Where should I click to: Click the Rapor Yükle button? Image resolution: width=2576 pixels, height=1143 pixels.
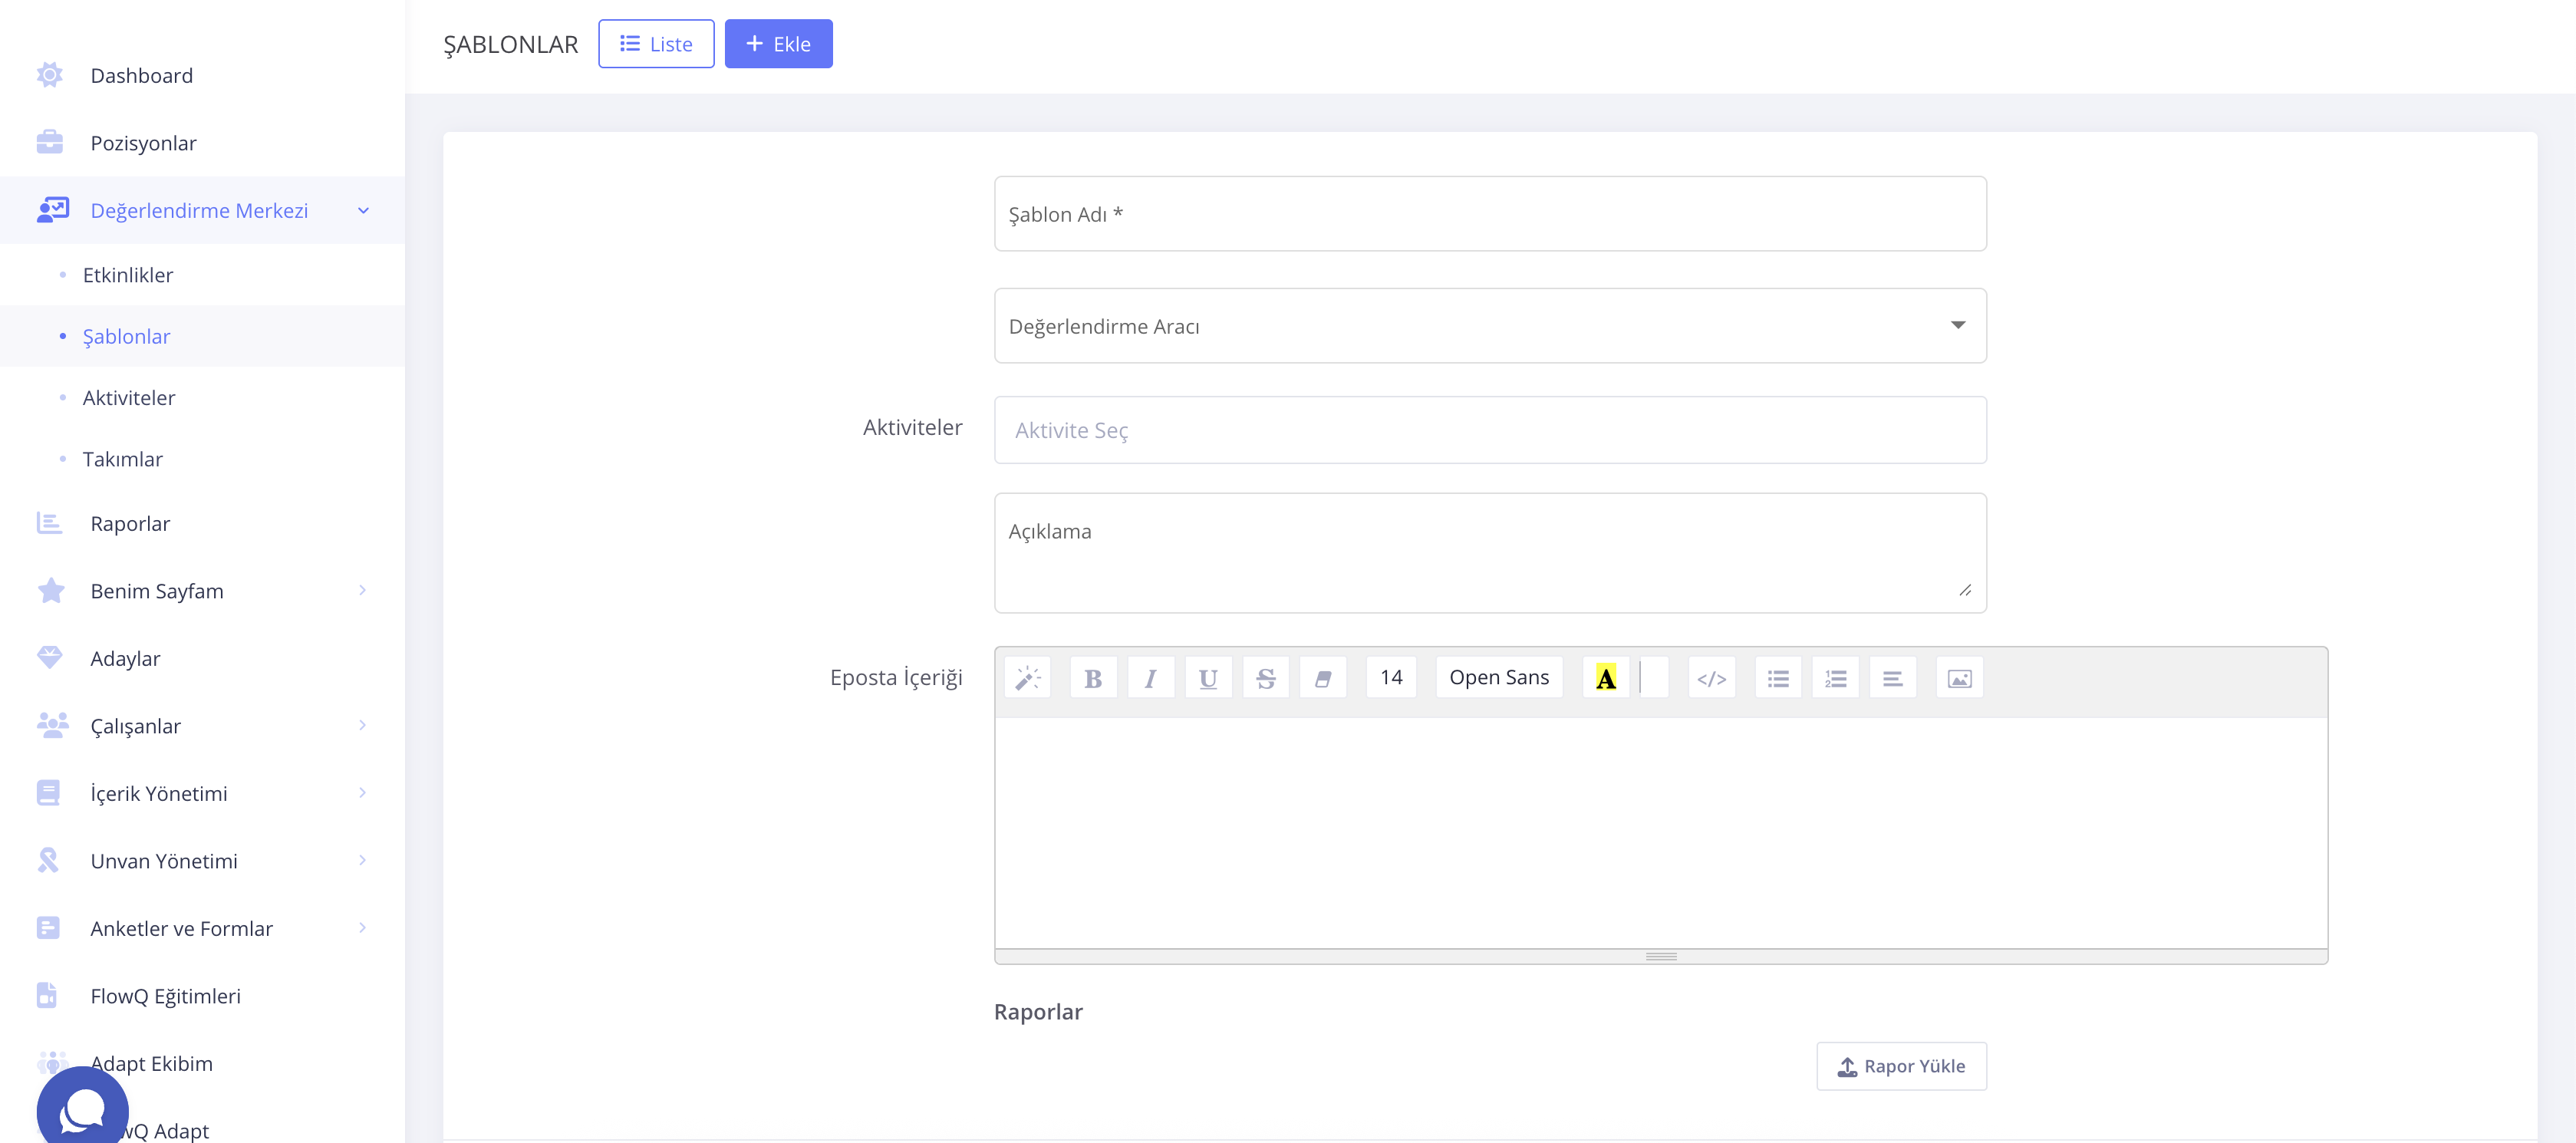(1900, 1066)
